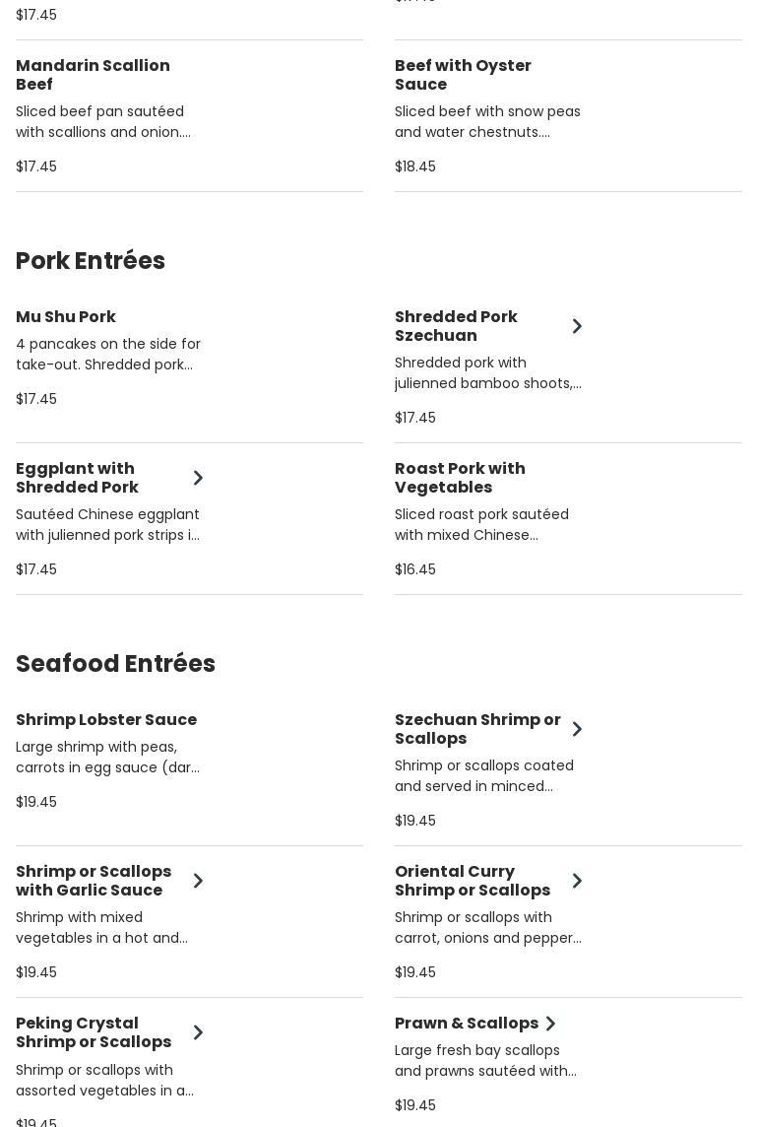Click the Pork Entrées section heading
The height and width of the screenshot is (1127, 758).
pyautogui.click(x=91, y=261)
